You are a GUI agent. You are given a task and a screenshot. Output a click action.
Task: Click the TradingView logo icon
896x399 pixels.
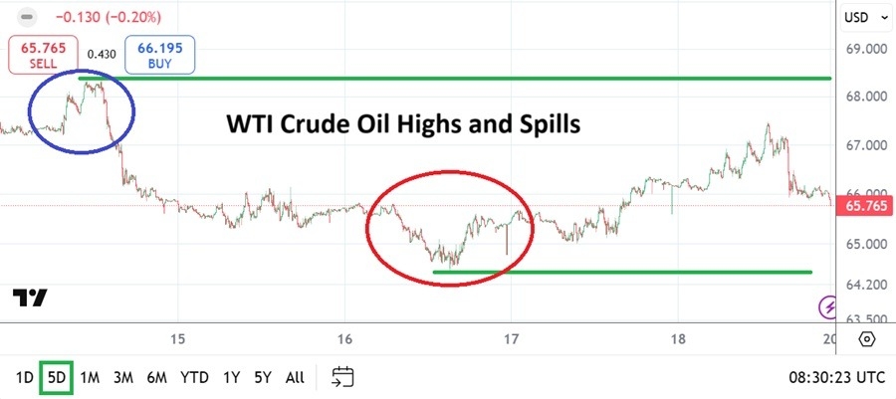pyautogui.click(x=31, y=298)
